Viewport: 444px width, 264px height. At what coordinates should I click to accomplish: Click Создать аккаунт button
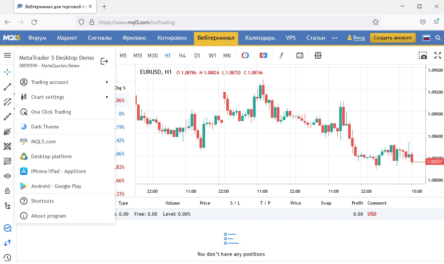point(393,38)
